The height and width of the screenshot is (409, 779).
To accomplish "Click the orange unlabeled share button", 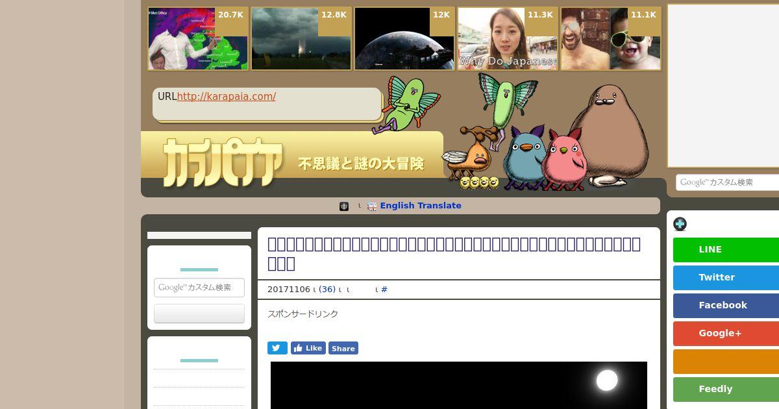I will click(x=726, y=362).
